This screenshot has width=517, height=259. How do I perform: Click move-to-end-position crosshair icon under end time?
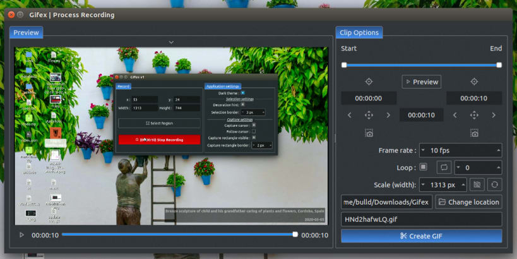(474, 115)
